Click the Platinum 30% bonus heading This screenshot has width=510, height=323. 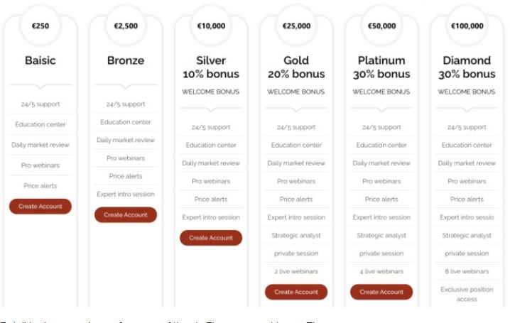381,67
